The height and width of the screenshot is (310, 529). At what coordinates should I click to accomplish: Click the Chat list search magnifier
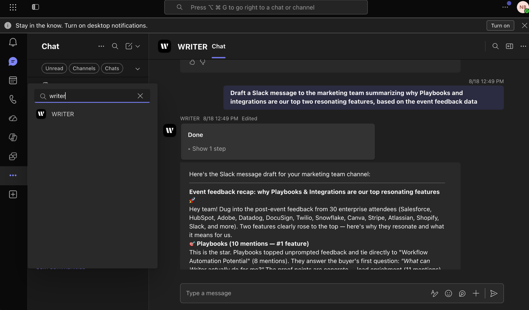[115, 46]
